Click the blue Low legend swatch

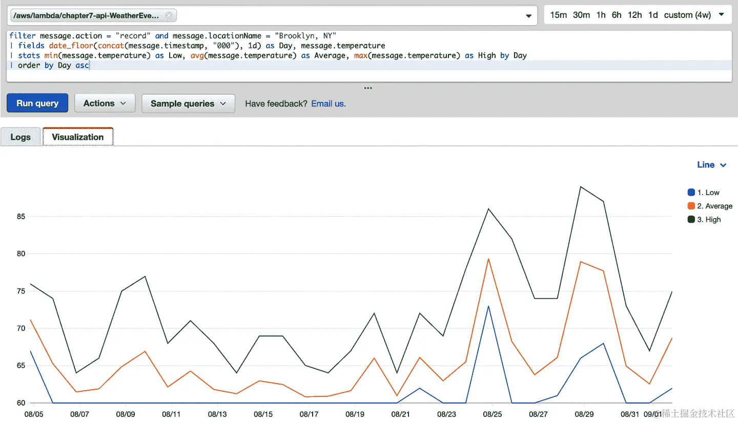tap(691, 193)
